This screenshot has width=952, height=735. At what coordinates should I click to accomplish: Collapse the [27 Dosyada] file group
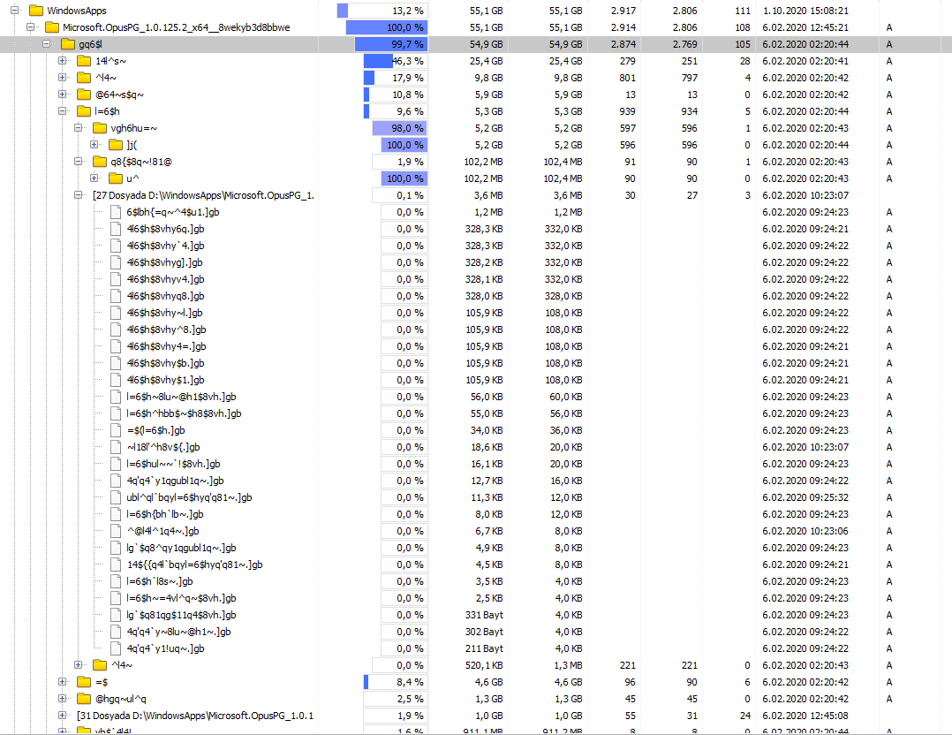78,195
